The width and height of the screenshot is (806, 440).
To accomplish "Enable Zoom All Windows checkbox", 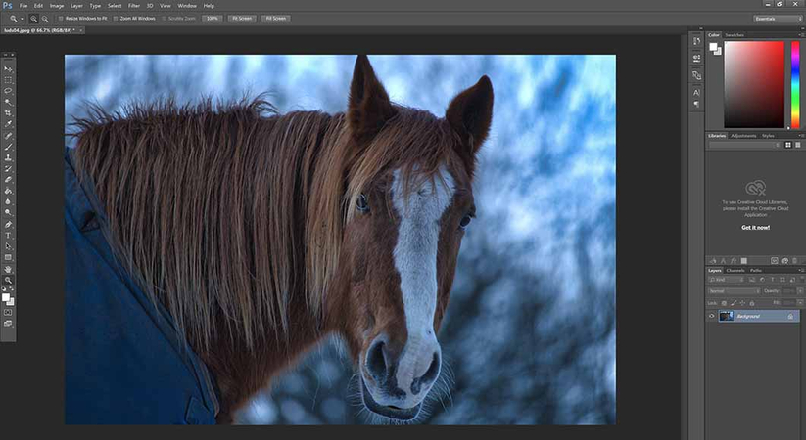I will coord(116,19).
